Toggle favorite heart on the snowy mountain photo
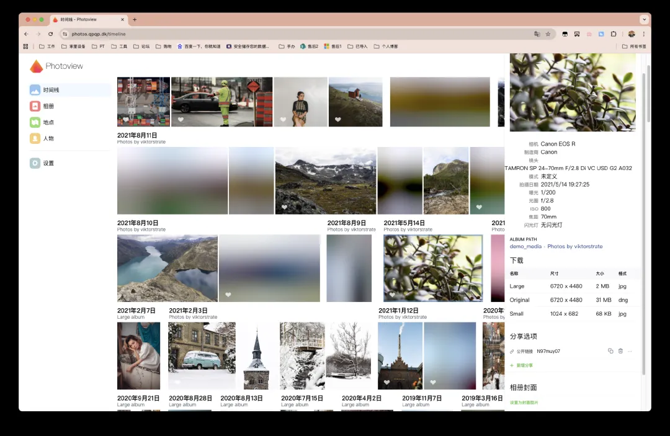The height and width of the screenshot is (436, 670). [x=284, y=207]
